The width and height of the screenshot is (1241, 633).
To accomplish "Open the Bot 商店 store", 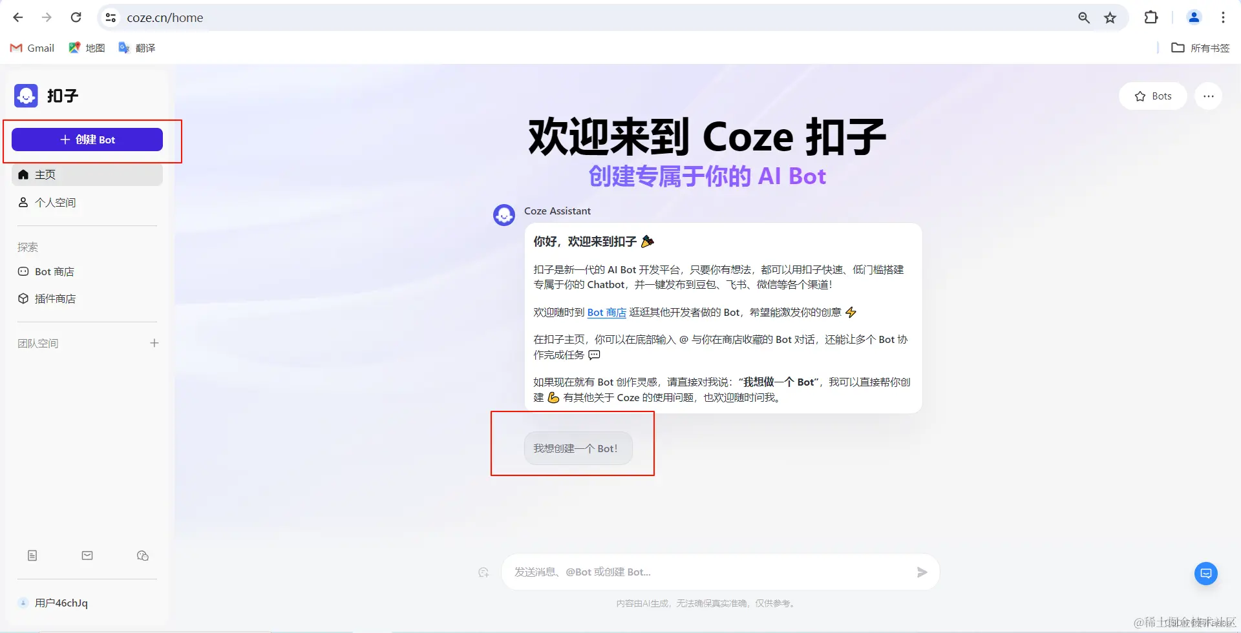I will 87,271.
